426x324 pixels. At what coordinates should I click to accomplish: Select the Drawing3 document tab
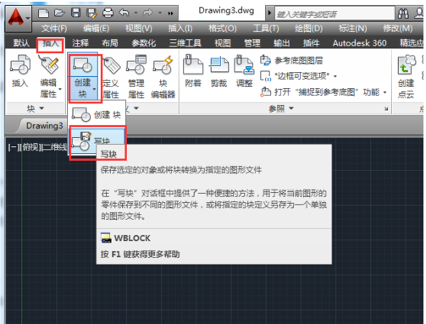tap(44, 125)
